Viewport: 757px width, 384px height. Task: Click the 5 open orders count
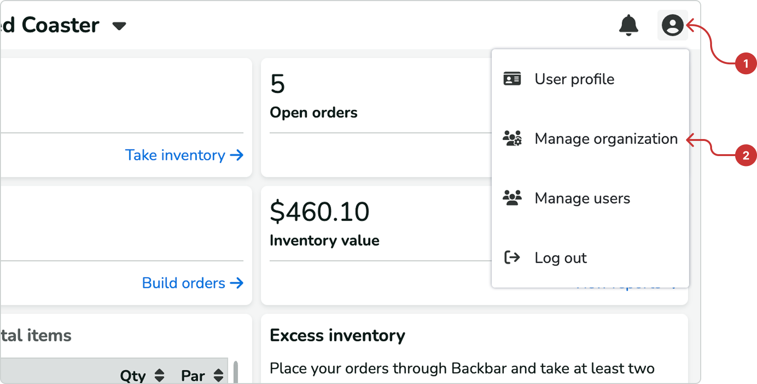(278, 84)
